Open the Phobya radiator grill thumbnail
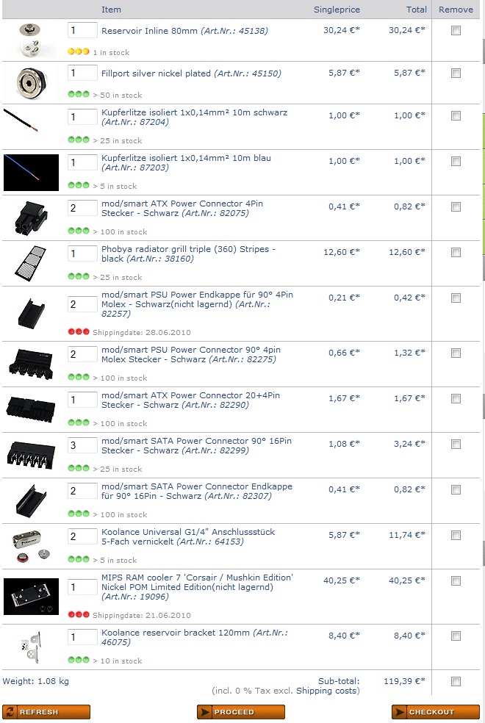485x723 pixels. [x=31, y=264]
